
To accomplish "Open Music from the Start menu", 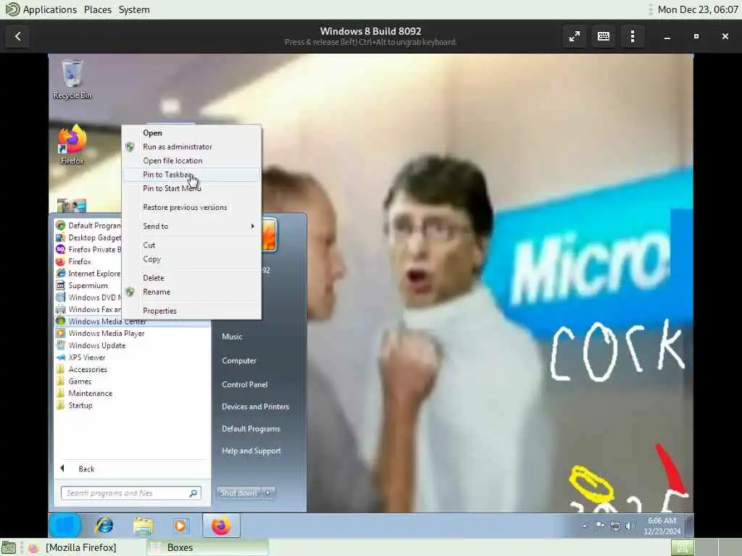I will pos(232,337).
